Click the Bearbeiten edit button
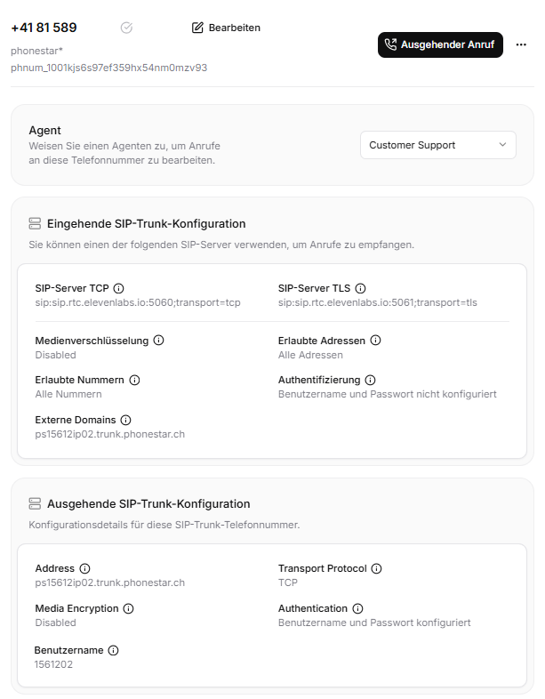This screenshot has width=545, height=699. 227,28
